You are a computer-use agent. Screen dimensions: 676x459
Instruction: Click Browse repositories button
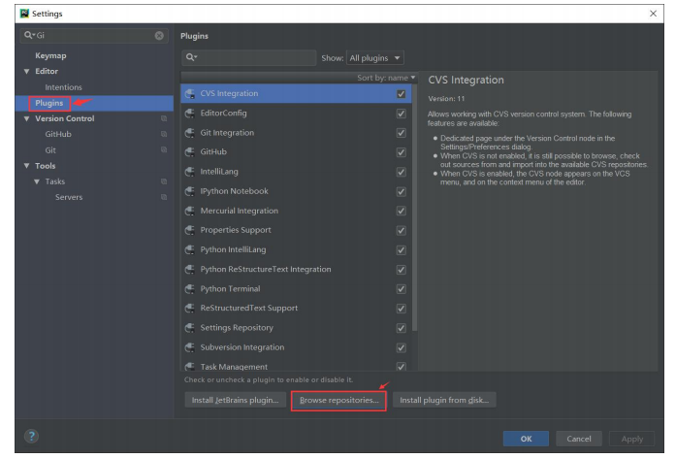click(x=338, y=401)
